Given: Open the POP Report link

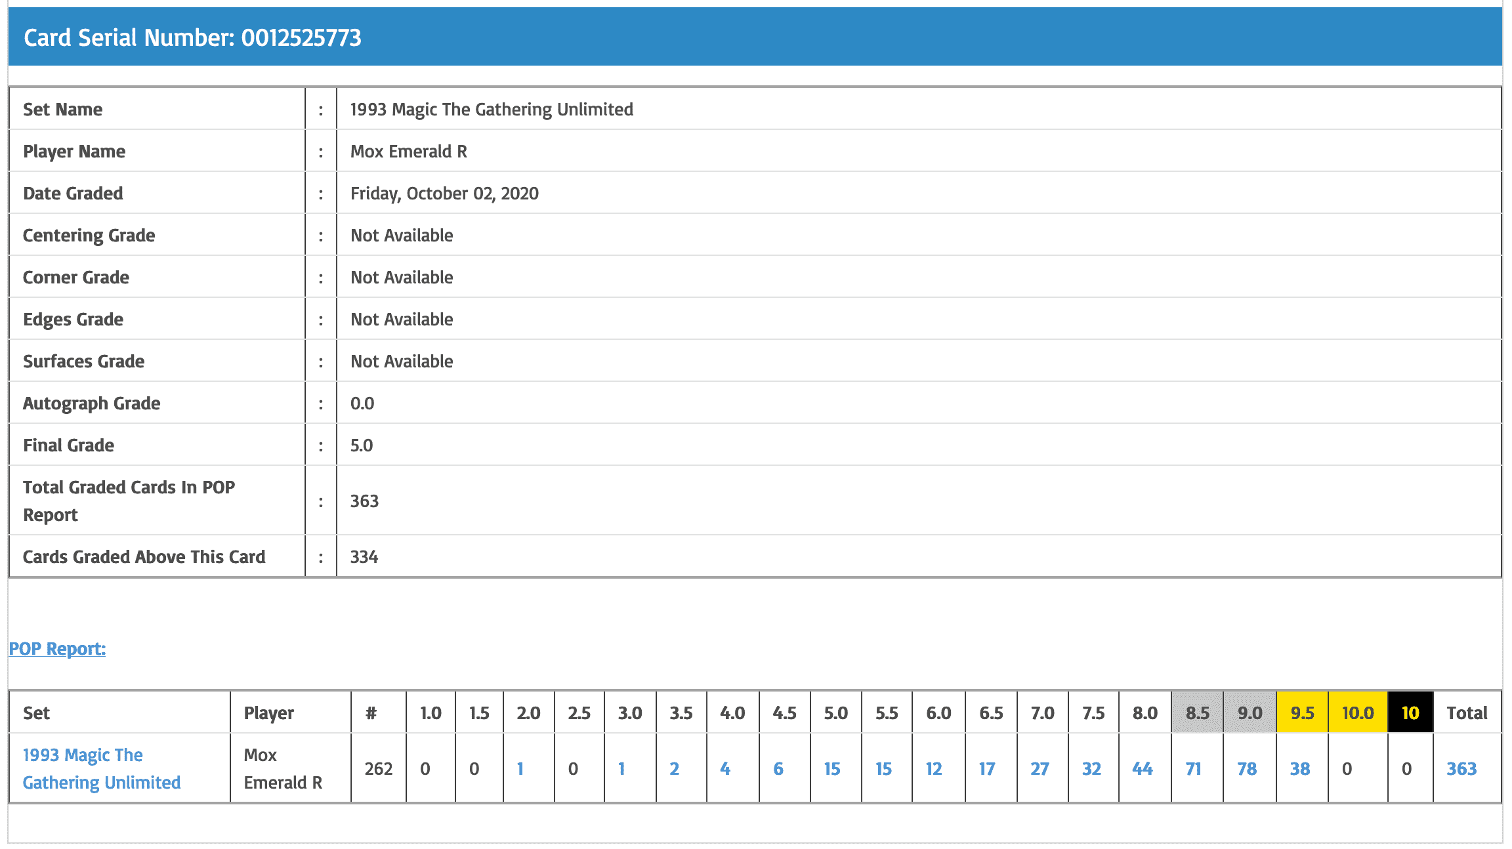Looking at the screenshot, I should (57, 648).
